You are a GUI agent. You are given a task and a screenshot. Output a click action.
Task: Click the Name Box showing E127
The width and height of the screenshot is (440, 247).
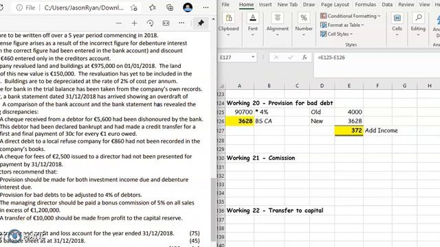[x=234, y=58]
